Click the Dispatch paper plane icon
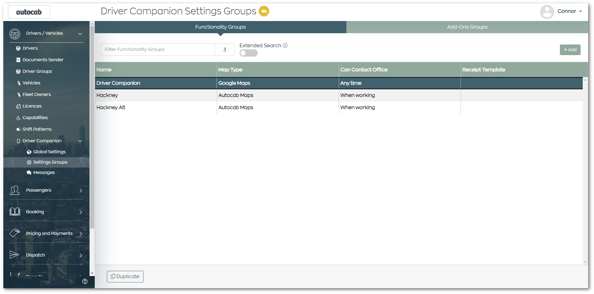594x294 pixels. point(14,255)
